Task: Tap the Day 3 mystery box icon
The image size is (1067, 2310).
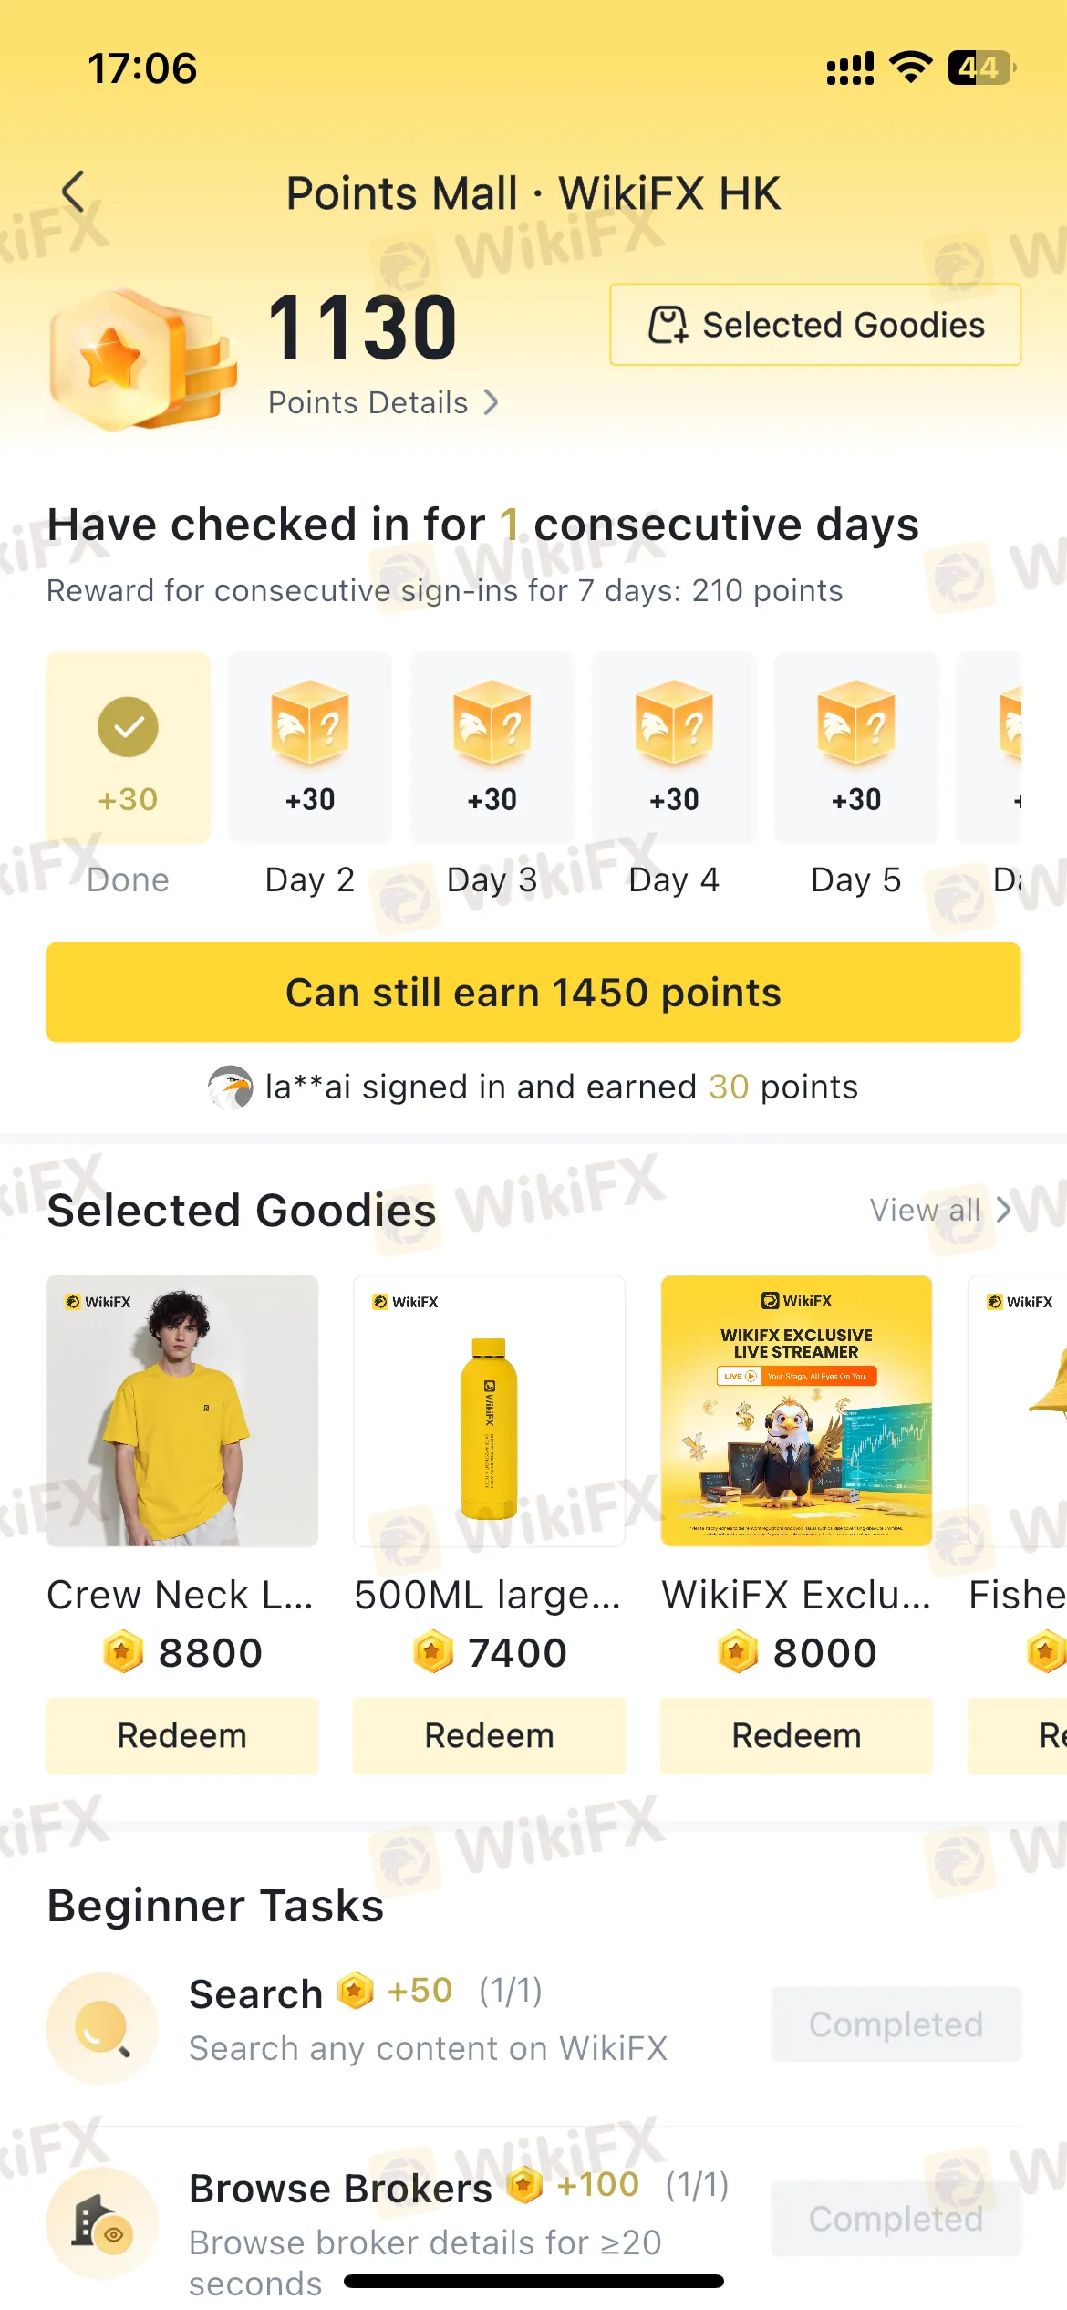Action: coord(492,723)
